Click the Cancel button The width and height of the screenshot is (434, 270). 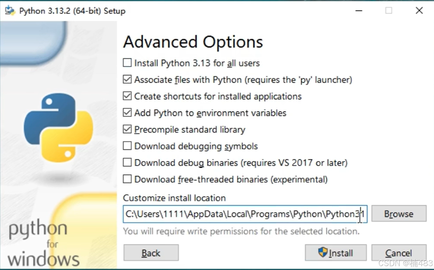tap(399, 253)
